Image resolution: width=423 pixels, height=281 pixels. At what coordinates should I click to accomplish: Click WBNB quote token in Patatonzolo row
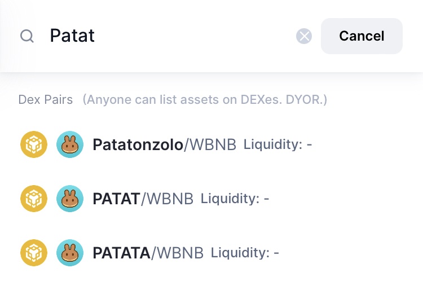[x=213, y=145]
